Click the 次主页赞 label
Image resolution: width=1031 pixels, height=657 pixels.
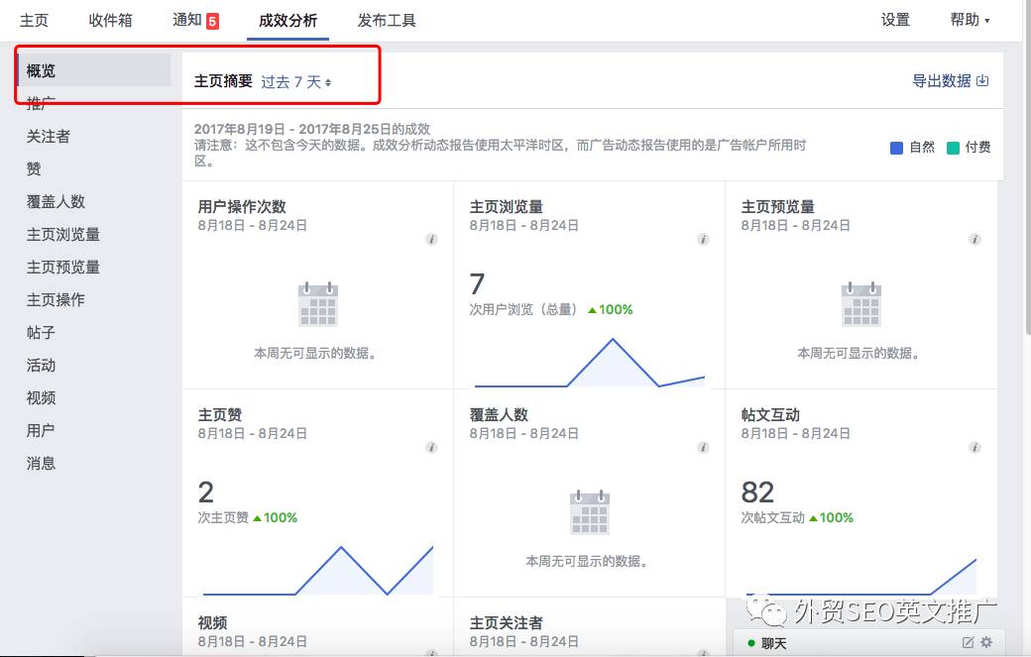tap(223, 517)
